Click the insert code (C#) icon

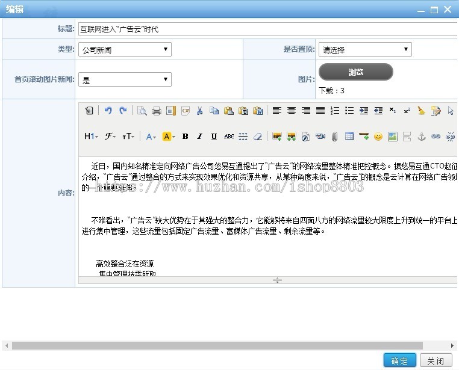(186, 111)
